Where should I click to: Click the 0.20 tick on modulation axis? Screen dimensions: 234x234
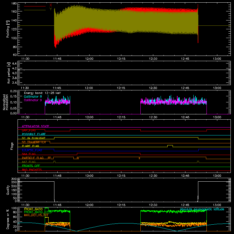(x=13, y=91)
